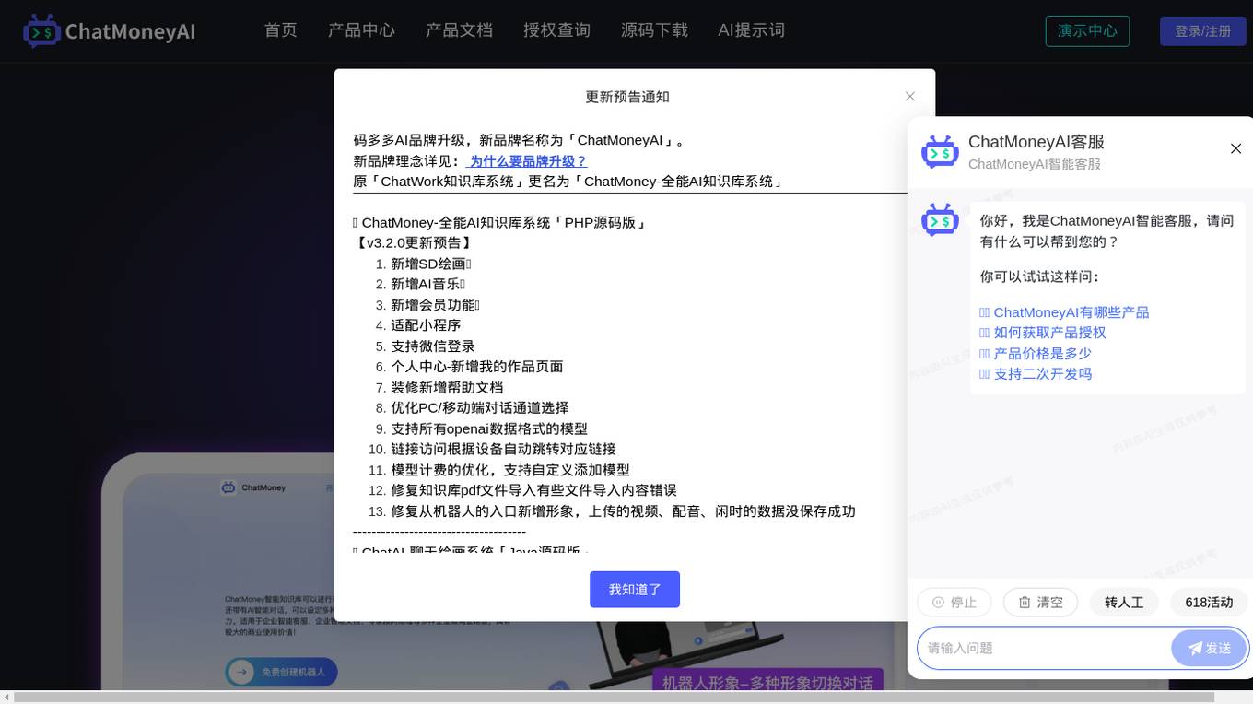The width and height of the screenshot is (1253, 704).
Task: Click the 新增会员功能 list item
Action: click(x=435, y=305)
